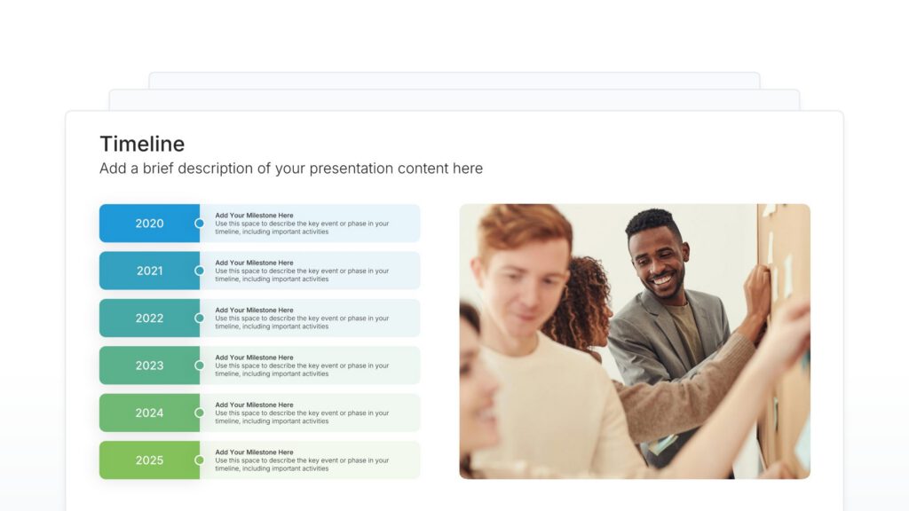
Task: Click the green 2025 year label
Action: click(x=149, y=460)
